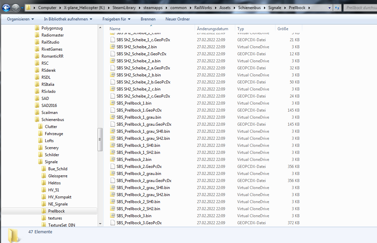This screenshot has height=243, width=377.
Task: Select the file SBS_Prellbock_2_SH2.bin
Action: [x=138, y=209]
